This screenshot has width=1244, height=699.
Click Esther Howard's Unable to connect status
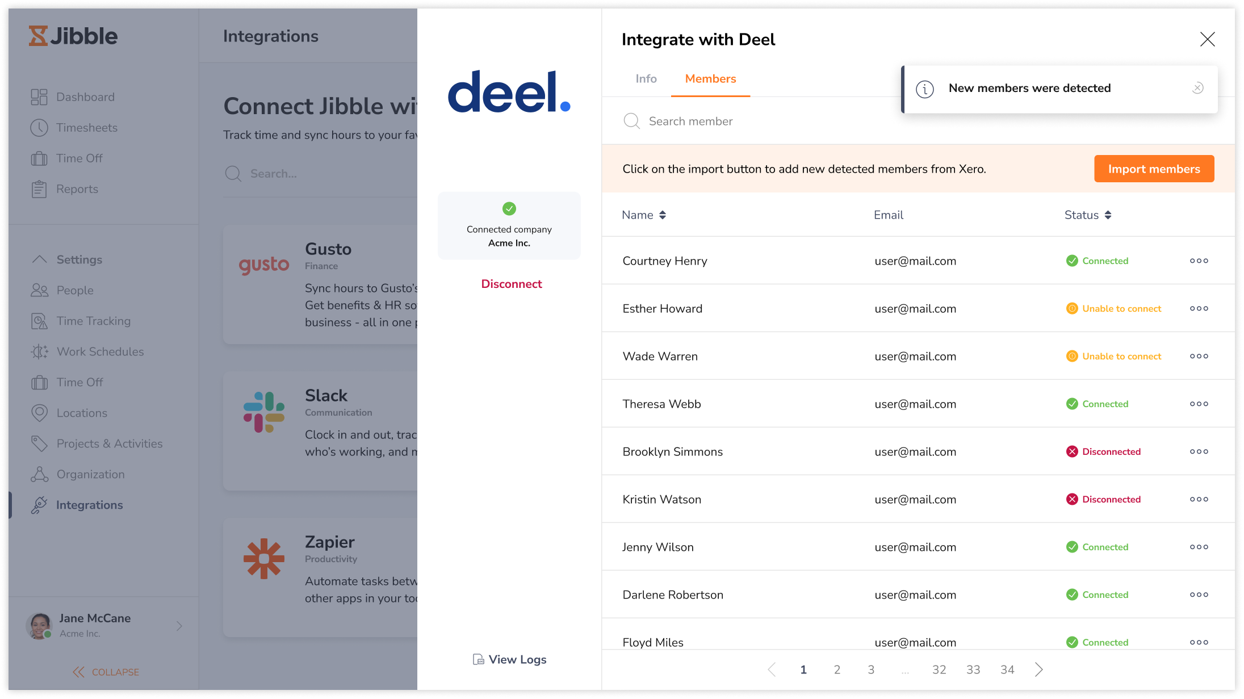coord(1113,308)
